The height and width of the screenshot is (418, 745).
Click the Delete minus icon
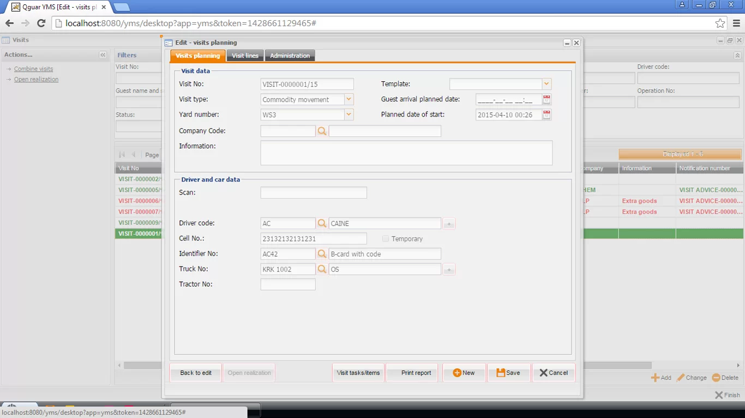pos(716,377)
